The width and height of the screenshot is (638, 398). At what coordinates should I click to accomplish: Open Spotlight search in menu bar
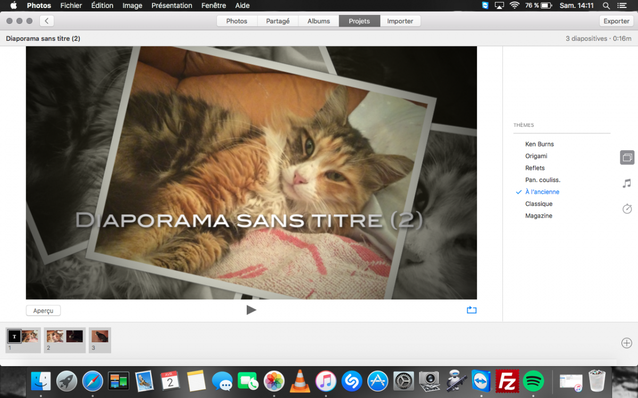point(606,6)
